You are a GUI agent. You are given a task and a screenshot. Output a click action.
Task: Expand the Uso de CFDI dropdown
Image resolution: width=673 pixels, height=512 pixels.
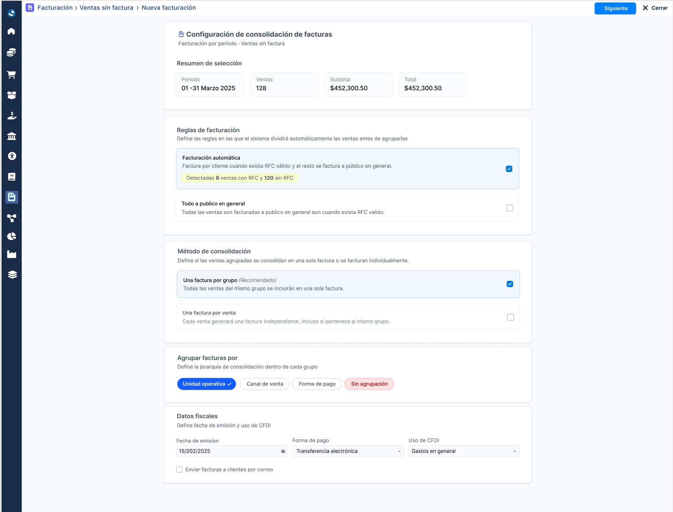[464, 451]
